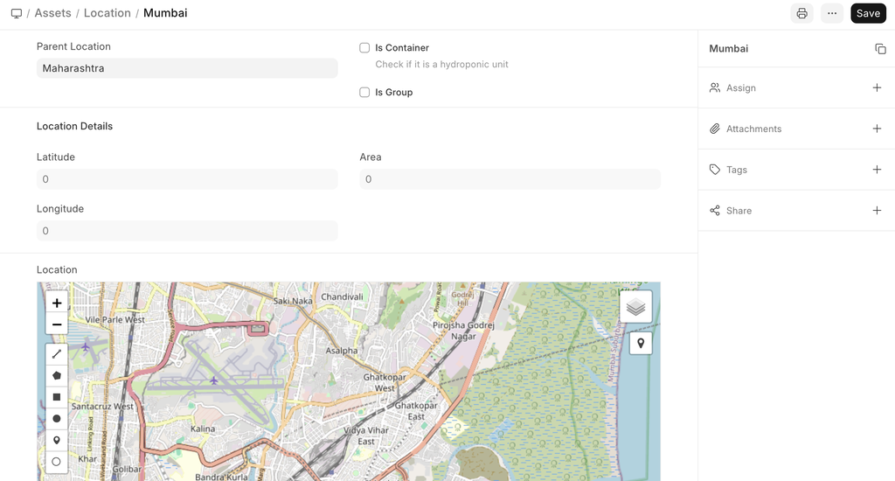
Task: Go to Assets in the breadcrumb
Action: pyautogui.click(x=52, y=13)
